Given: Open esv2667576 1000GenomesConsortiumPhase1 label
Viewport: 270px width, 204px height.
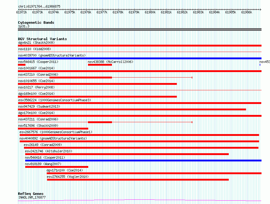Looking at the screenshot, I should click(x=56, y=132).
